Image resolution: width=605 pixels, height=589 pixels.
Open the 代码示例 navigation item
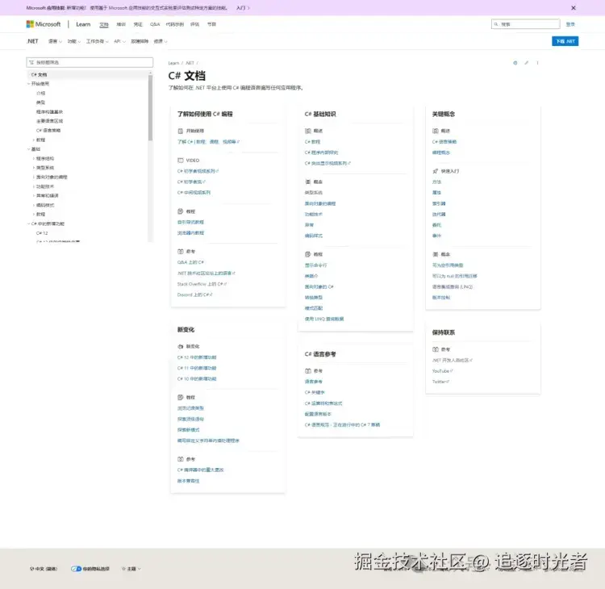point(175,24)
